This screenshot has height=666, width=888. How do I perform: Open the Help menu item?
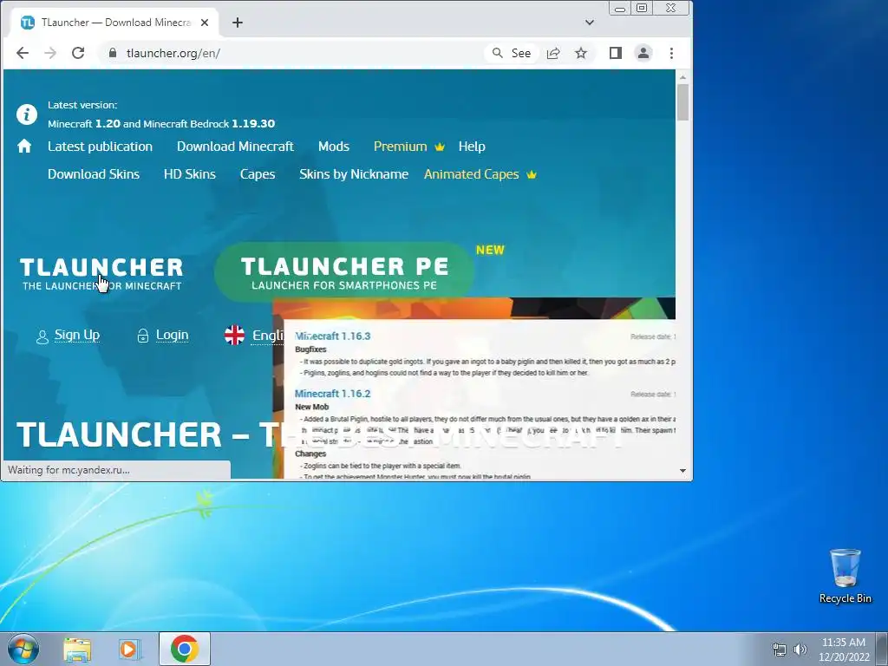(472, 147)
